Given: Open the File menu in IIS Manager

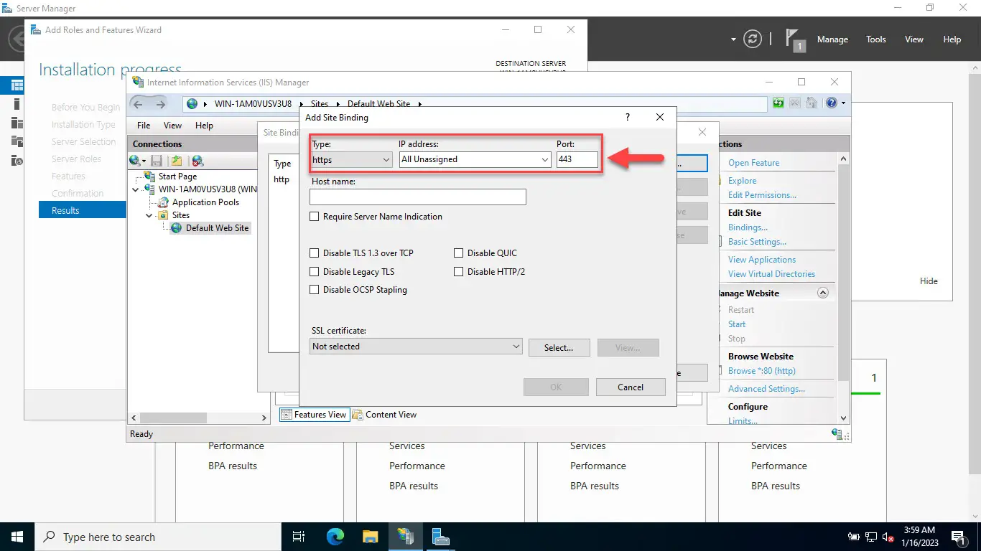Looking at the screenshot, I should pos(144,126).
